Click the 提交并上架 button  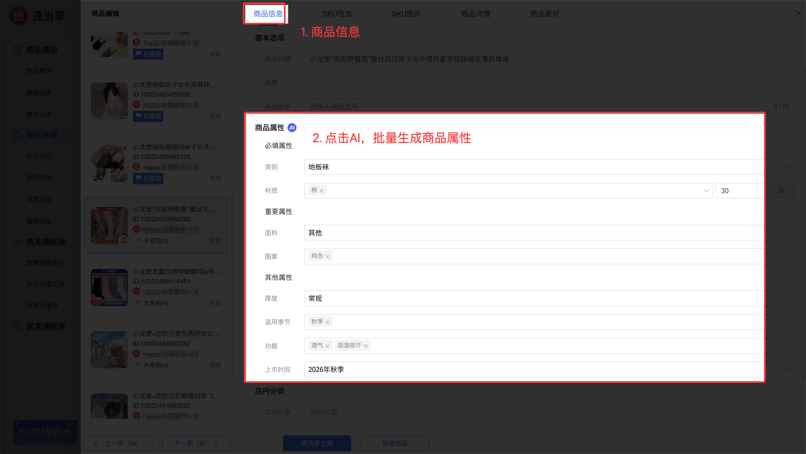(x=317, y=443)
